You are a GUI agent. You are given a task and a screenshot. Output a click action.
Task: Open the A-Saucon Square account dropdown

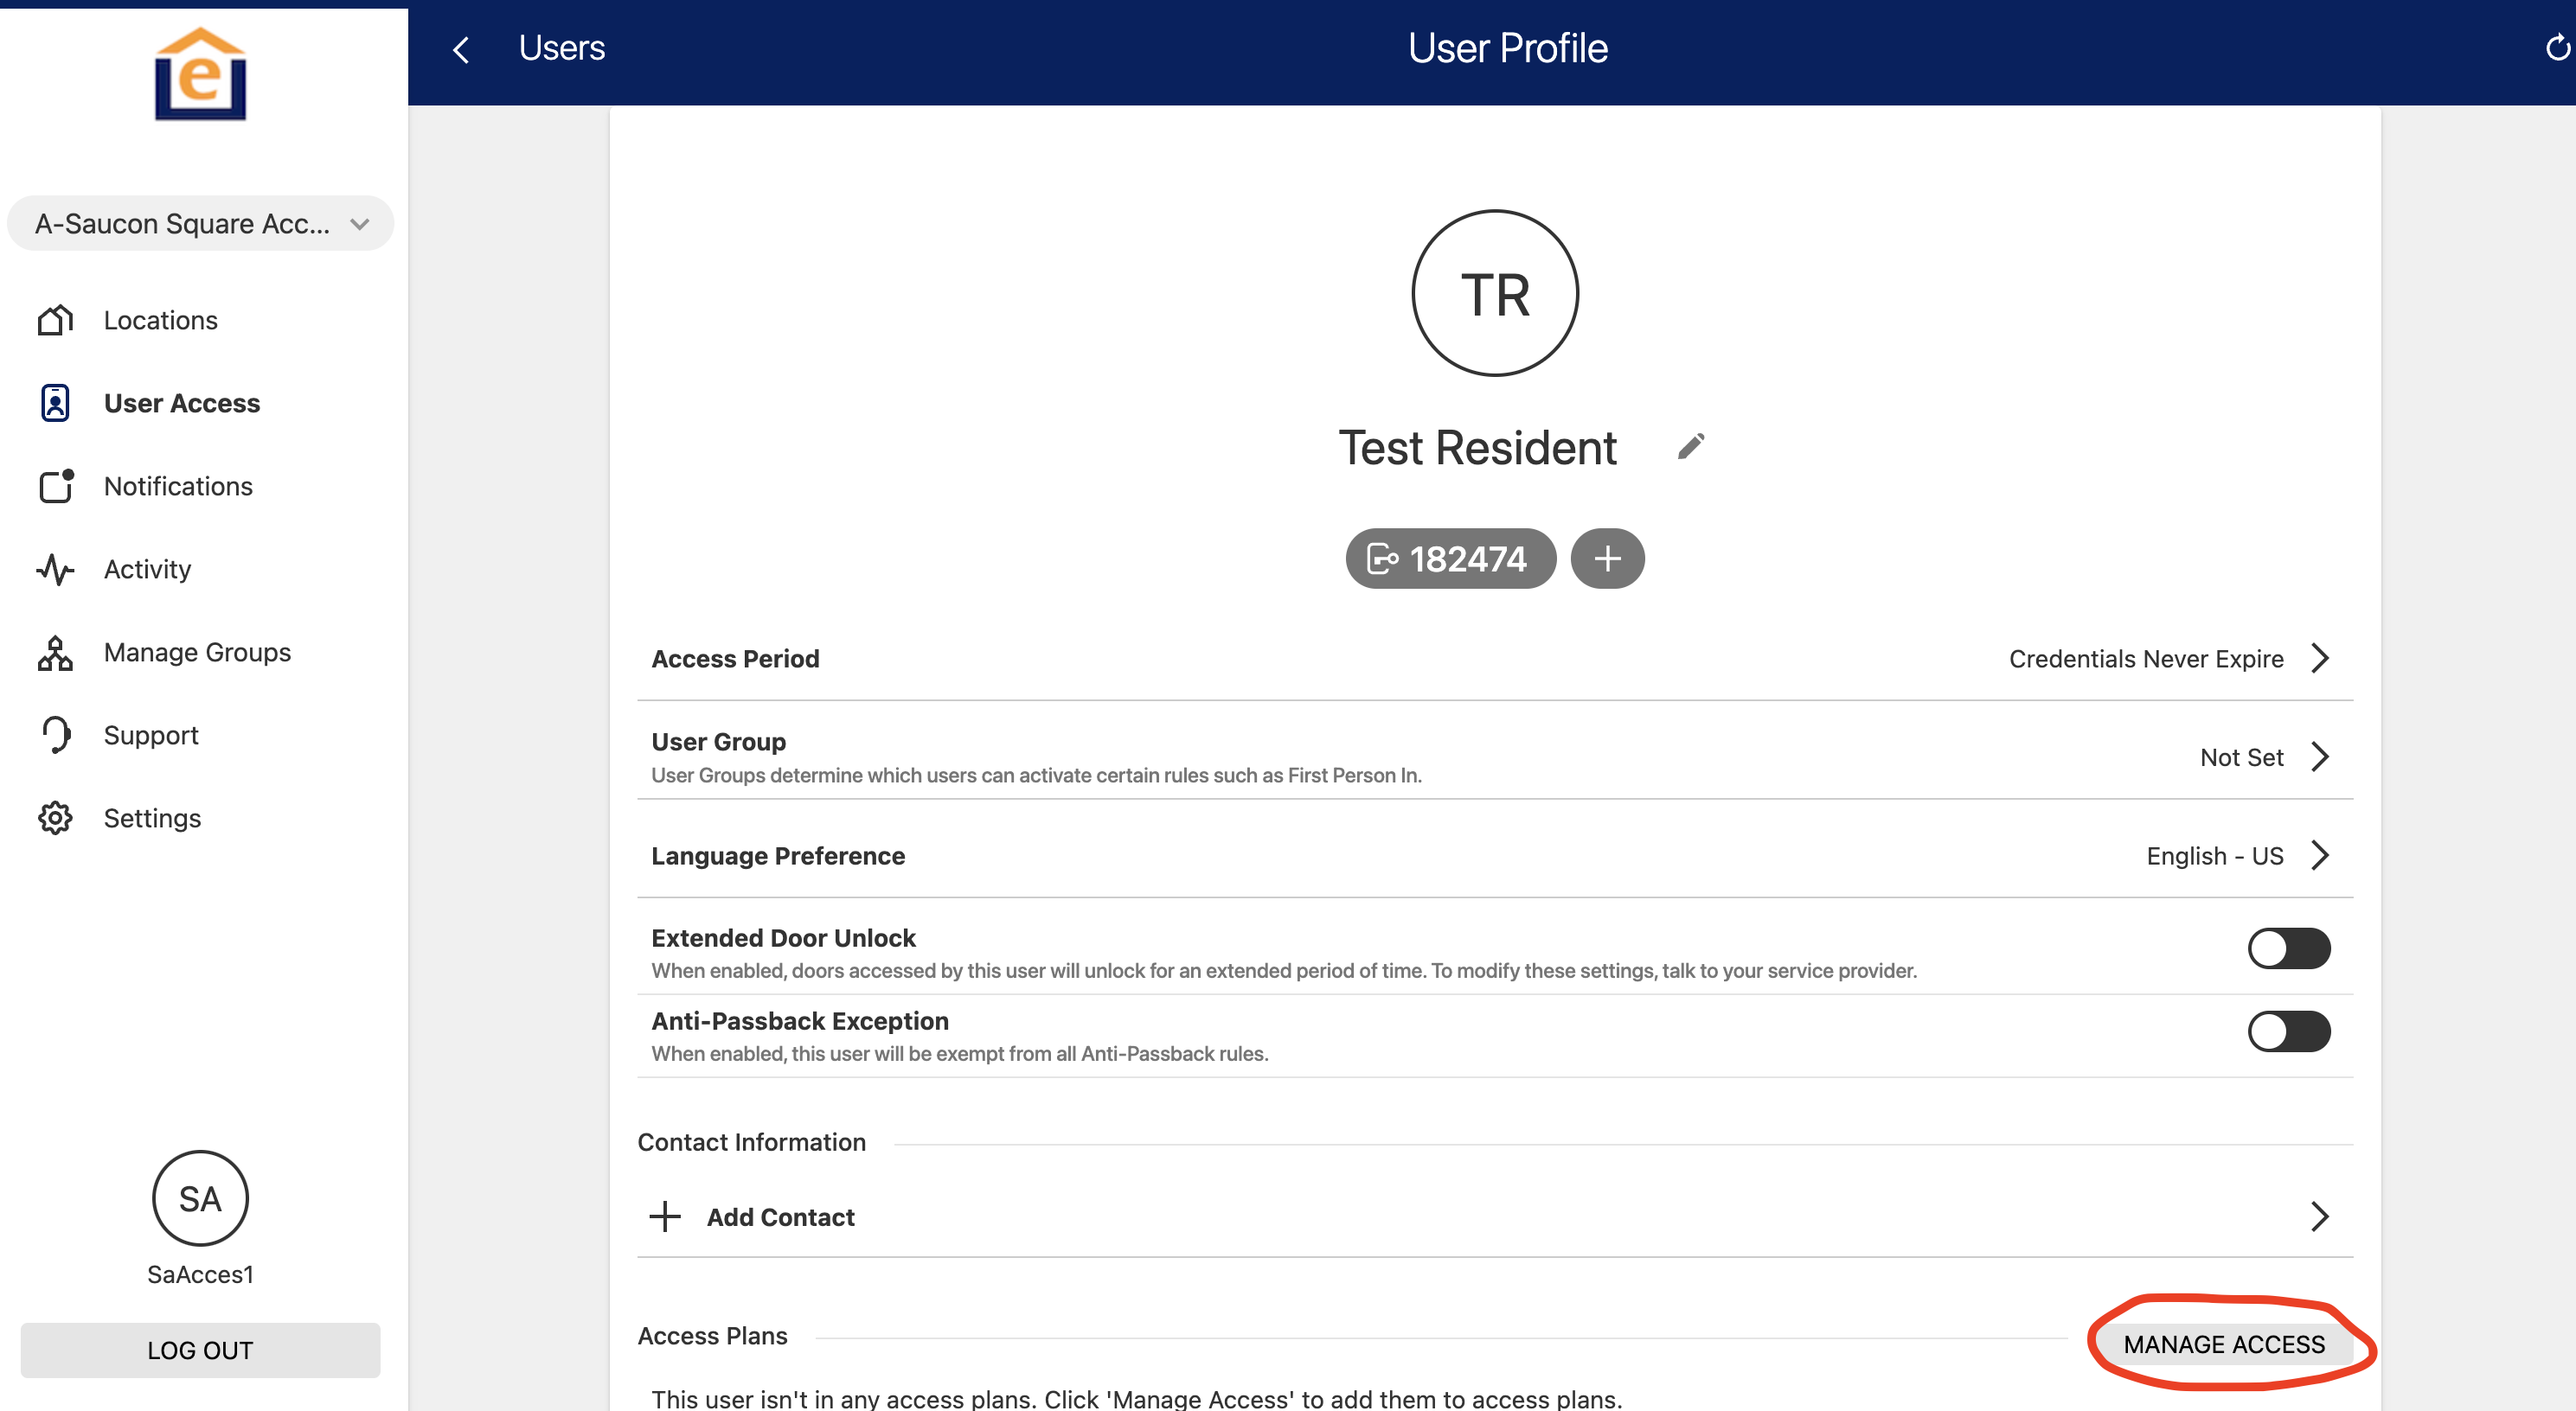click(200, 224)
